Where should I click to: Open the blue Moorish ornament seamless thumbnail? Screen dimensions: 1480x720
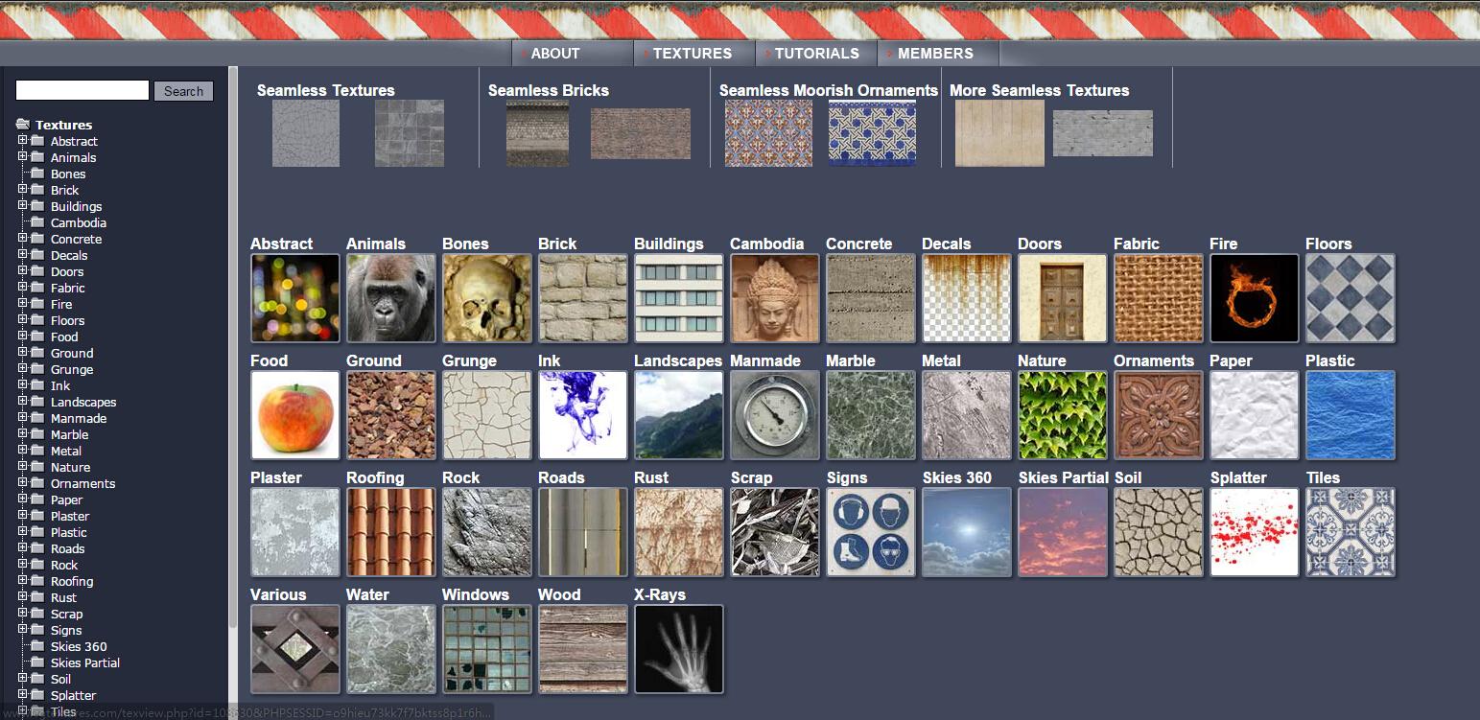[872, 133]
